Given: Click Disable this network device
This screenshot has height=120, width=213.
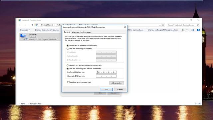Looking at the screenshot, I should pos(47,30).
